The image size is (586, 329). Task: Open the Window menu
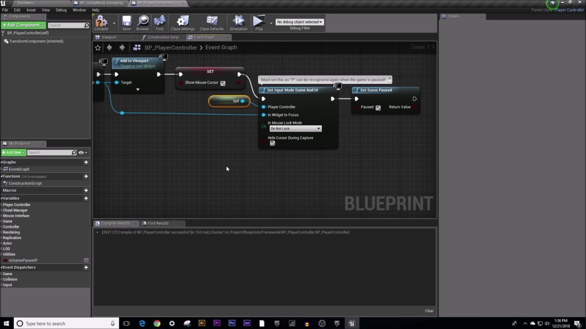coord(79,10)
